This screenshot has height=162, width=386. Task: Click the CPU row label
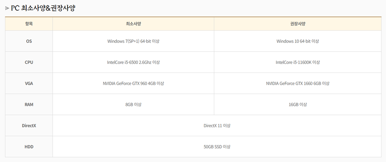pos(29,62)
